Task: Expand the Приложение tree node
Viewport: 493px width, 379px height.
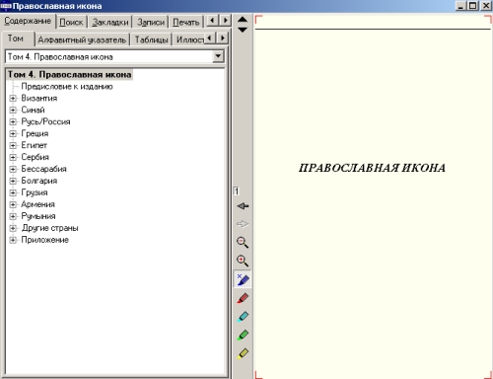Action: coord(13,240)
